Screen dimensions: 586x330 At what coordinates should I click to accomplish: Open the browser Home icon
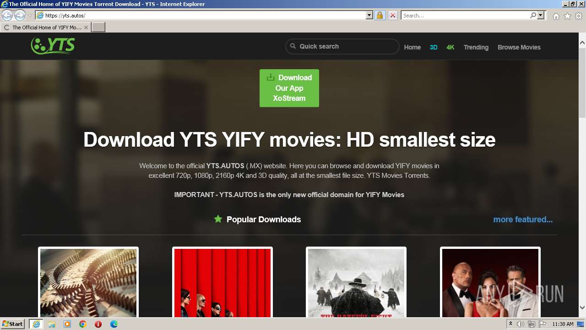[x=556, y=16]
